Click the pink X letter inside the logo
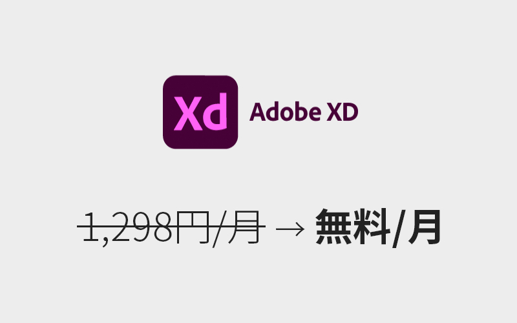The width and height of the screenshot is (517, 323). (188, 114)
